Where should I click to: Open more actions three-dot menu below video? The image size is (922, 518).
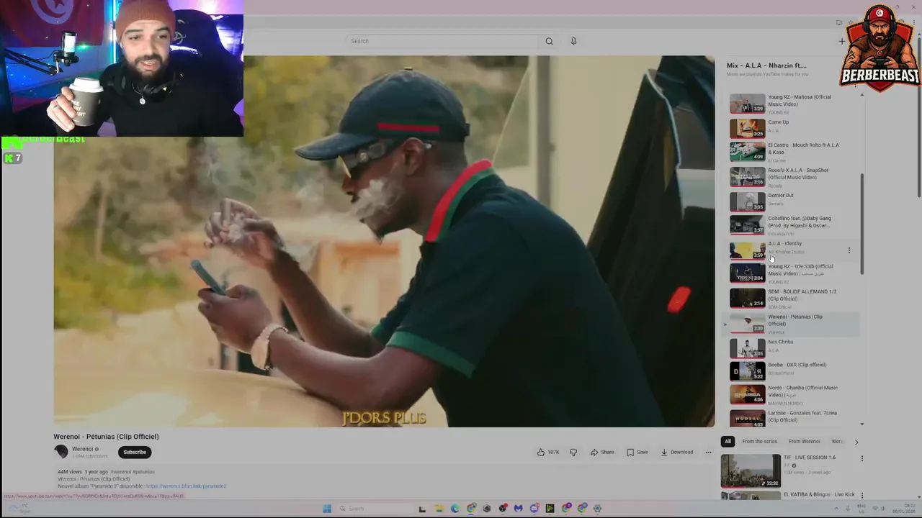(x=708, y=452)
